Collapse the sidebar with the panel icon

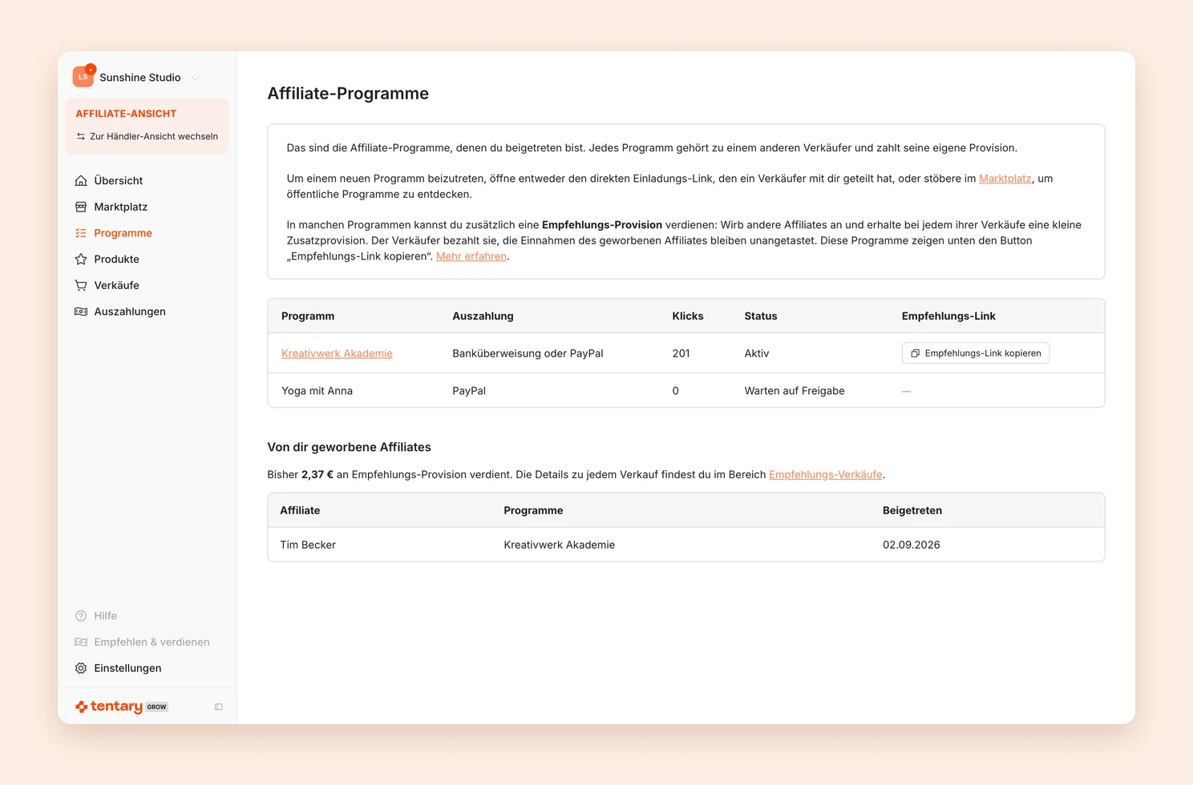pos(219,706)
